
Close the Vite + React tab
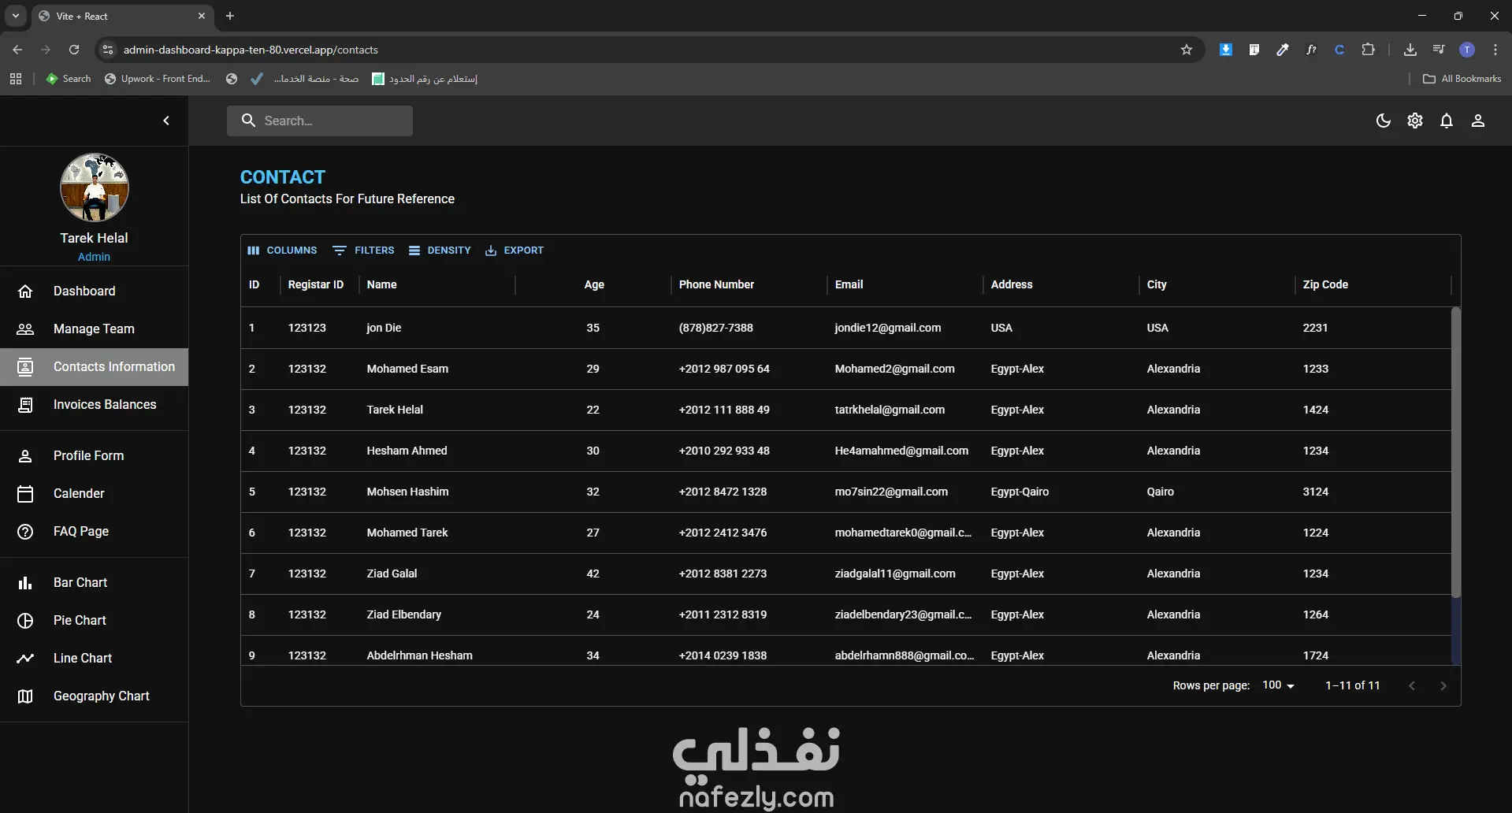click(202, 16)
